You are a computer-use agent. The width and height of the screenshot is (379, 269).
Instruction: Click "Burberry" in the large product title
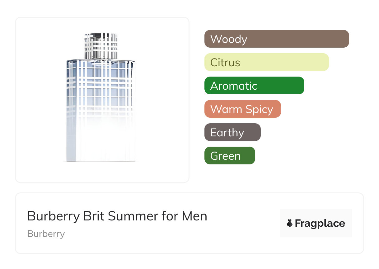(x=54, y=216)
